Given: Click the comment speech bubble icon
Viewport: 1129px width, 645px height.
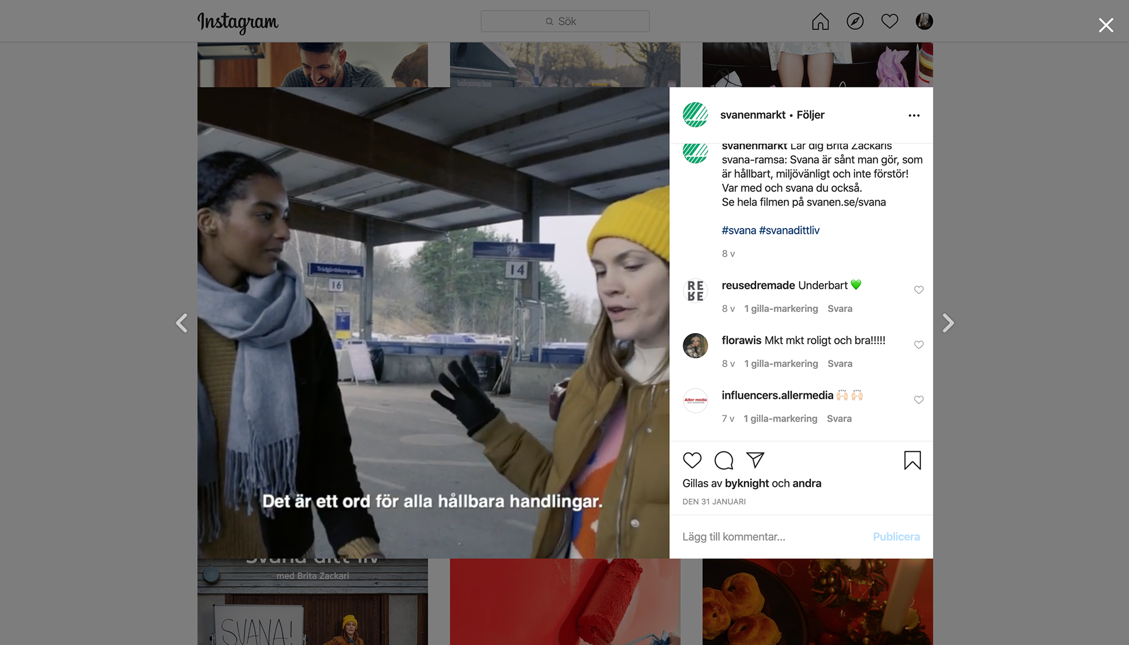Looking at the screenshot, I should coord(724,460).
